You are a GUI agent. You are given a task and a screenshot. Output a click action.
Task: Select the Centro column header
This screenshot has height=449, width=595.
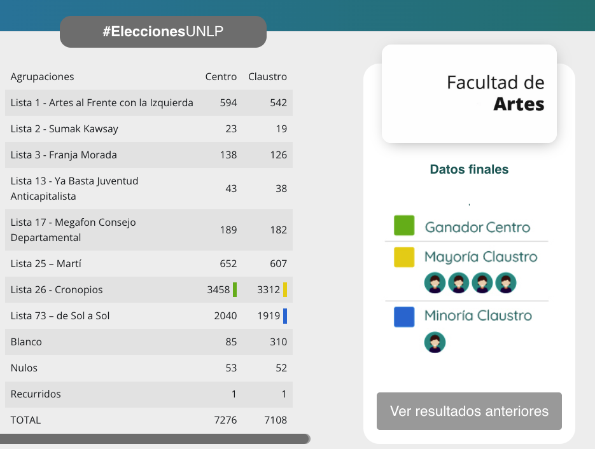point(221,77)
